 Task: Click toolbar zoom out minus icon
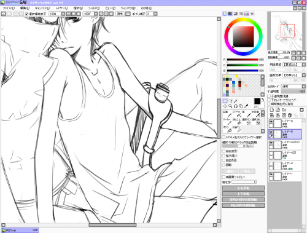(69, 14)
